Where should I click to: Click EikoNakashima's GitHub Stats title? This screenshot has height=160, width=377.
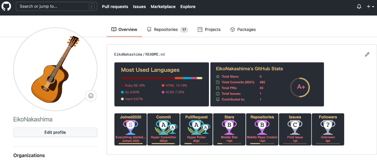(249, 69)
